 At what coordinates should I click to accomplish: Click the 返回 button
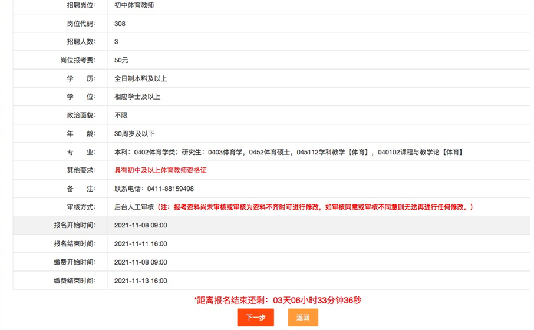(x=303, y=318)
